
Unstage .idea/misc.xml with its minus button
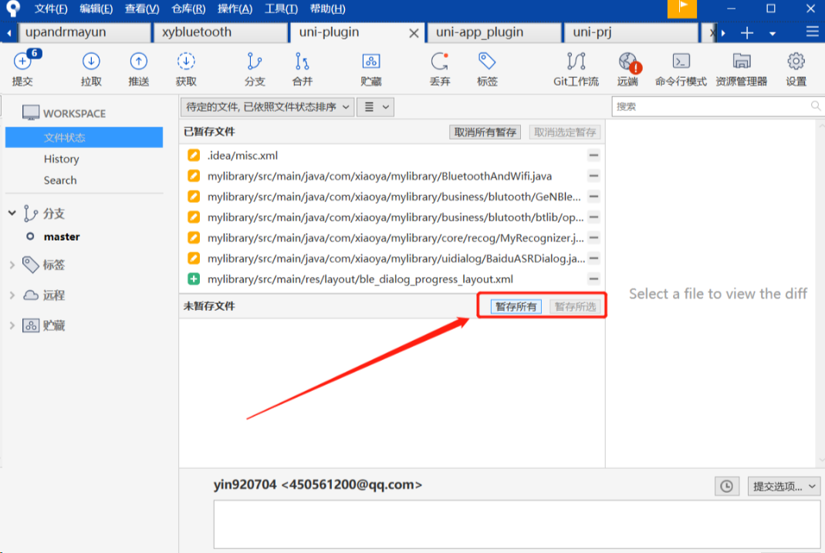[593, 155]
